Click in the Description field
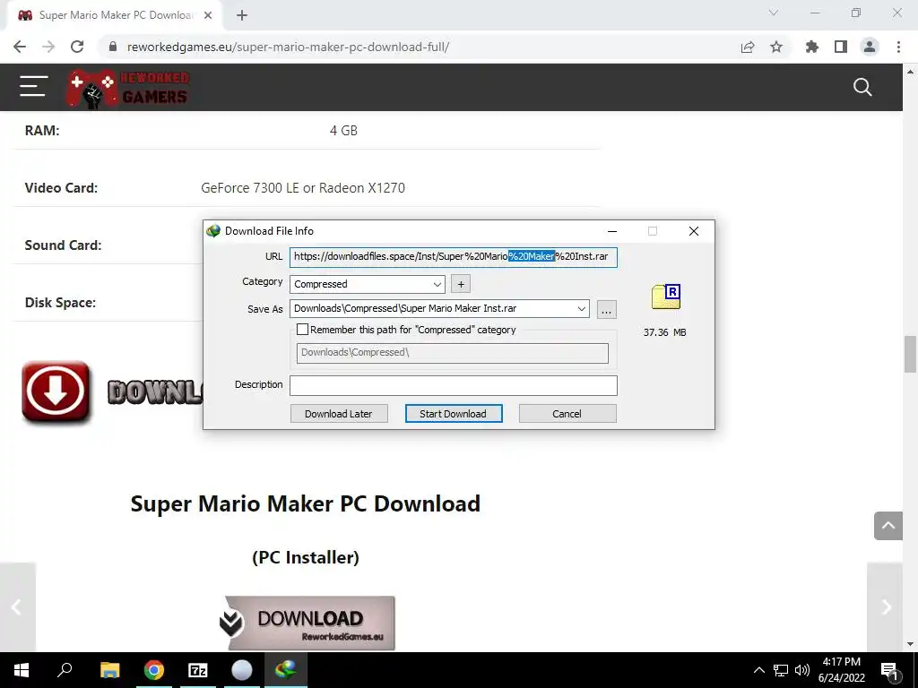Image resolution: width=918 pixels, height=688 pixels. 453,385
